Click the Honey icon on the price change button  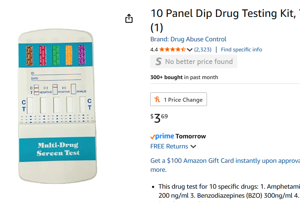(157, 100)
